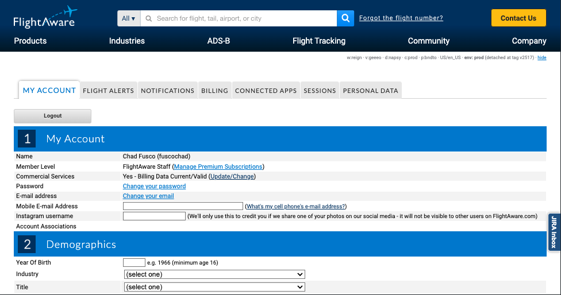The height and width of the screenshot is (295, 561).
Task: Click the blue magnifier search button
Action: pos(345,18)
